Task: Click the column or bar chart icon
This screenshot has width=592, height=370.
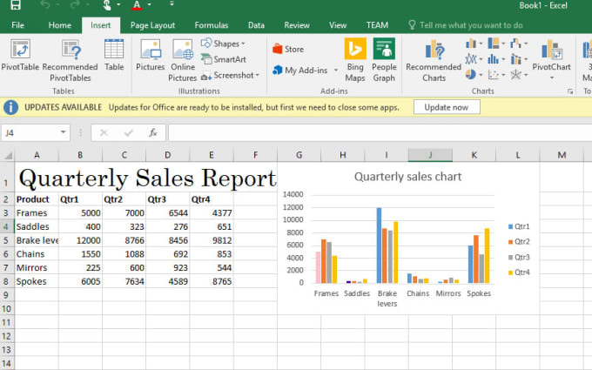Action: point(471,44)
